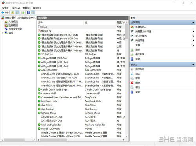196x146 pixels.
Task: Select 连接安全规则 in the tree
Action: [x=15, y=29]
